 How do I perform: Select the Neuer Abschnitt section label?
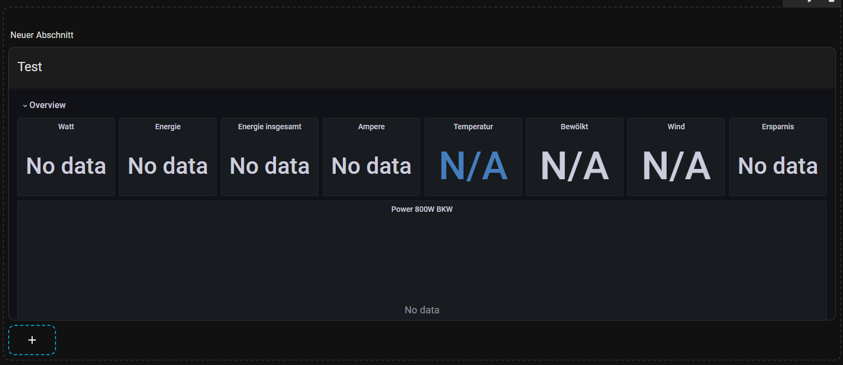42,35
